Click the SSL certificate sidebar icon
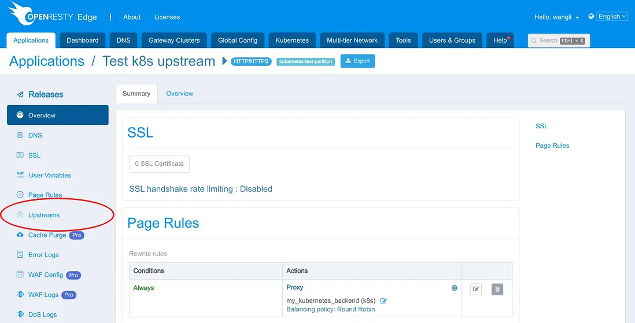This screenshot has height=323, width=635. [20, 155]
